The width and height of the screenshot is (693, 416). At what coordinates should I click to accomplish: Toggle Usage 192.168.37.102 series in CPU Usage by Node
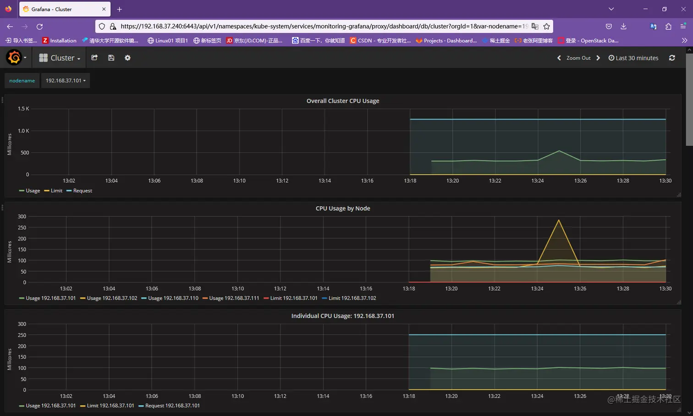click(x=112, y=298)
